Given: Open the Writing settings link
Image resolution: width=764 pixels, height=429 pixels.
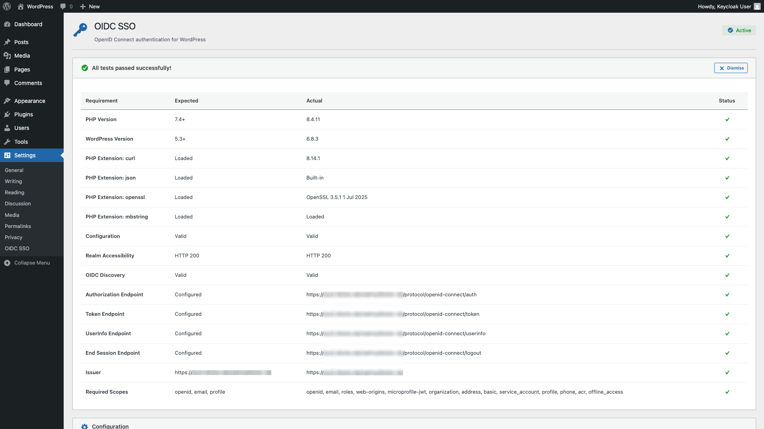Looking at the screenshot, I should [14, 181].
